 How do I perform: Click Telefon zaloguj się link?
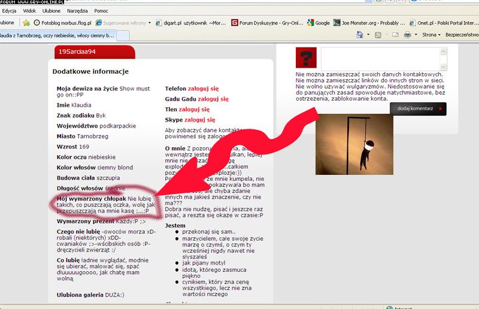point(203,89)
